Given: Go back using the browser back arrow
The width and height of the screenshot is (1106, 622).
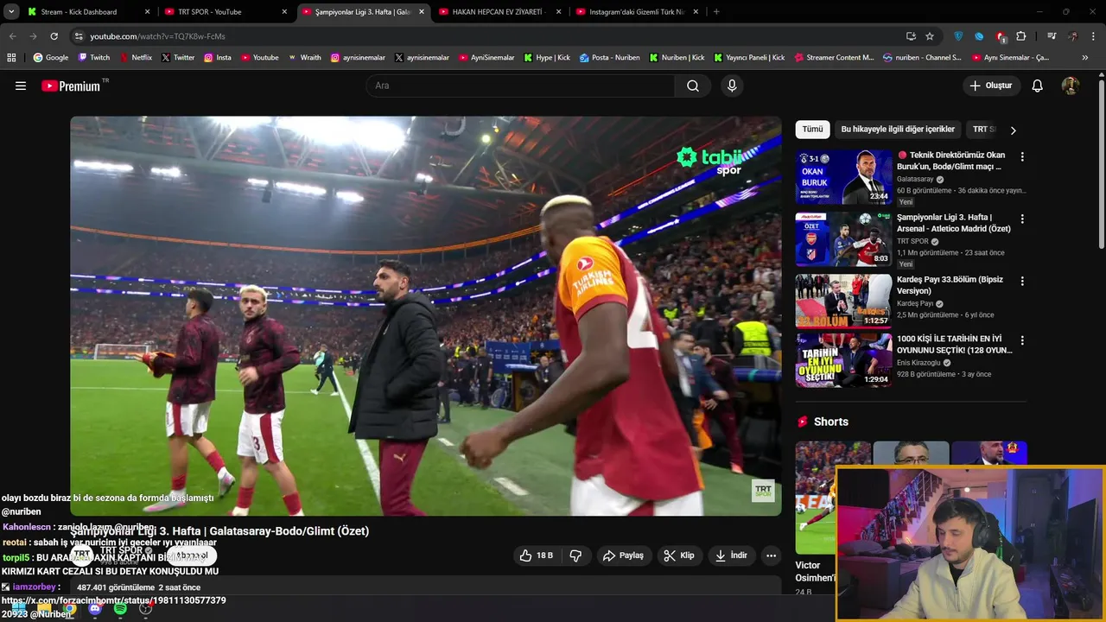Looking at the screenshot, I should (x=12, y=36).
